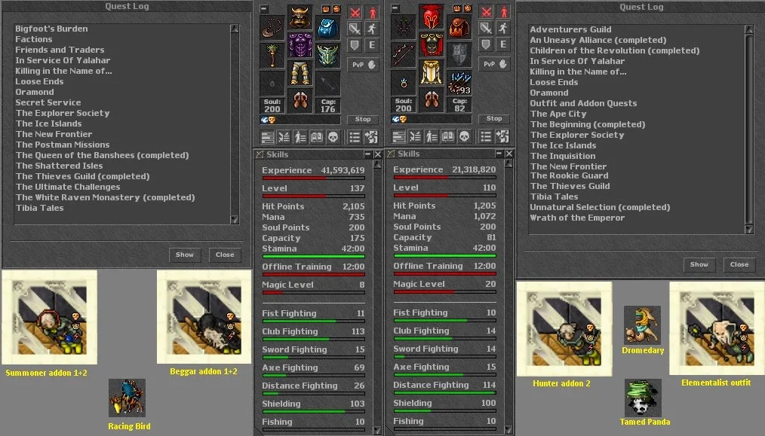765x436 pixels.
Task: Click the Stamina bar in level 110 Skills window
Action: click(x=444, y=255)
